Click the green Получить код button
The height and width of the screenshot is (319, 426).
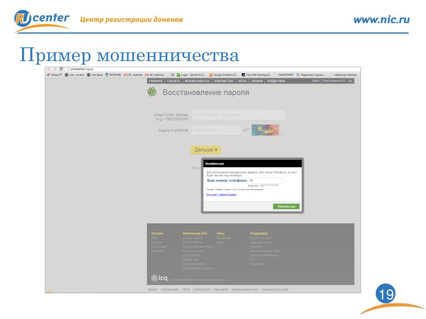[x=286, y=206]
